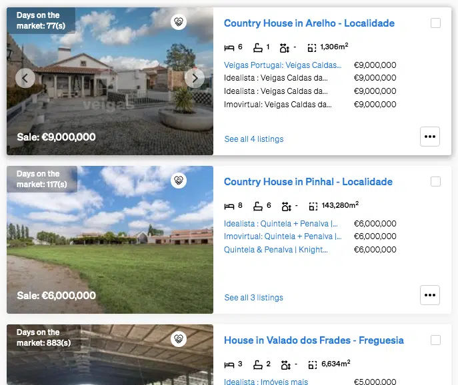The image size is (458, 385).
Task: Favorite the Arelho country house with heart icon
Action: tap(179, 22)
